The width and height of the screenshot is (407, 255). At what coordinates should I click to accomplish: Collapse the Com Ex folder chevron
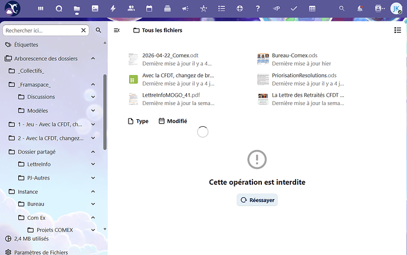[93, 218]
